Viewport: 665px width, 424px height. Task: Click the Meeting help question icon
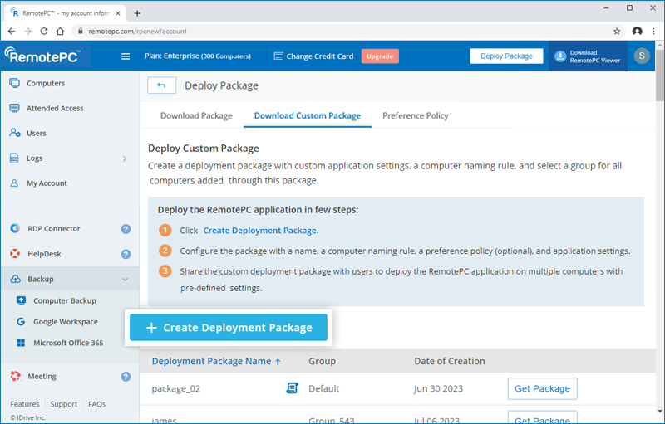[126, 376]
